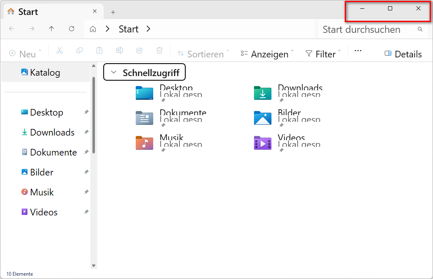Click the Delete trash can icon
This screenshot has height=279, width=433.
pos(159,51)
